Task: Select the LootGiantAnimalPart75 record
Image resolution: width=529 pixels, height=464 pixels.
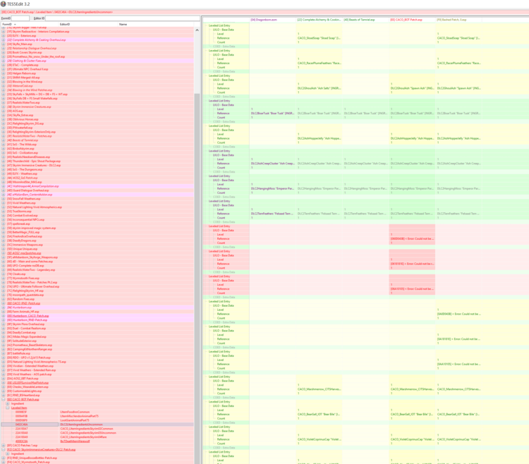Action: pyautogui.click(x=97, y=420)
